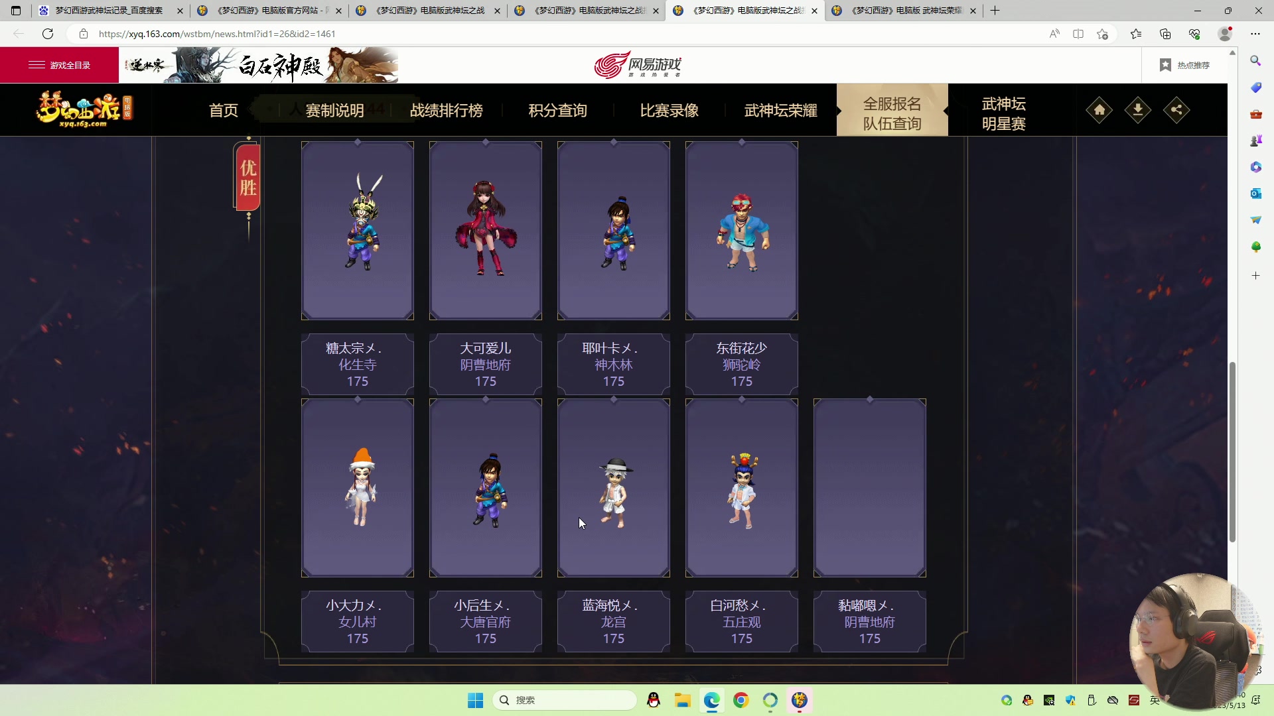Click the home diamond icon in site nav

1099,110
